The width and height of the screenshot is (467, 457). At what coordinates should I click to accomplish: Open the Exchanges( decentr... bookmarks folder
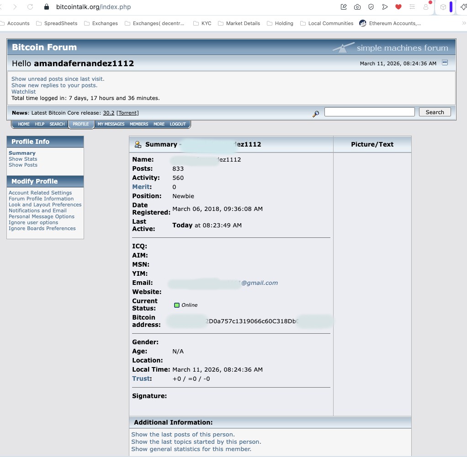coord(154,23)
